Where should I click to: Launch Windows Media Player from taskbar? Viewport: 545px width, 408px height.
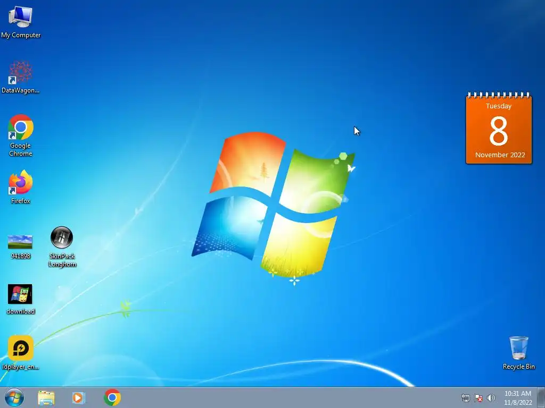coord(79,398)
